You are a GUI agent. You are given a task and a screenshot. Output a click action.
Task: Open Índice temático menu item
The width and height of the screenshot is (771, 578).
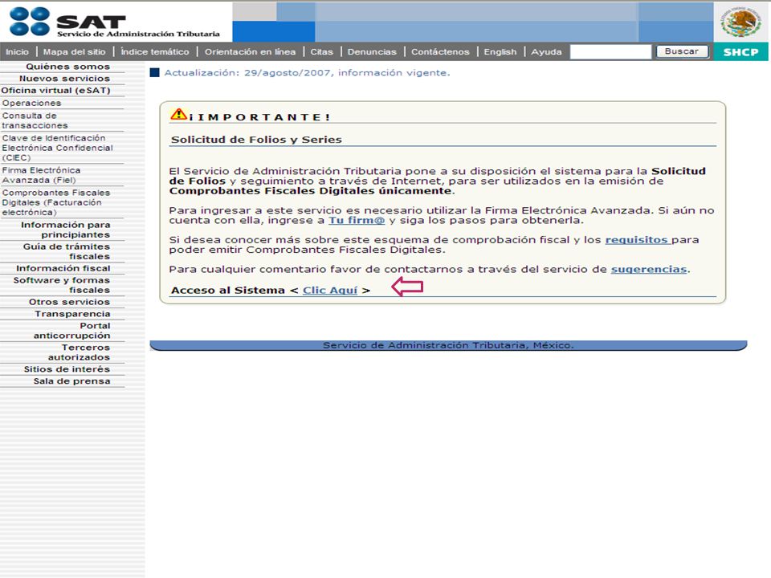coord(155,51)
